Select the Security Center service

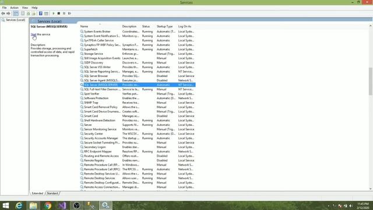138,134
